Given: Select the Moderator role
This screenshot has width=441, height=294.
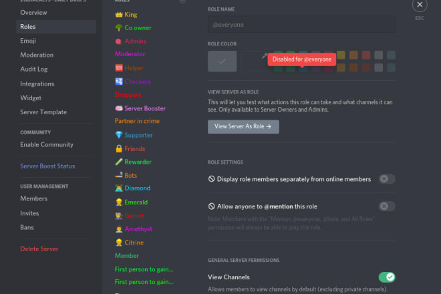Looking at the screenshot, I should point(130,54).
